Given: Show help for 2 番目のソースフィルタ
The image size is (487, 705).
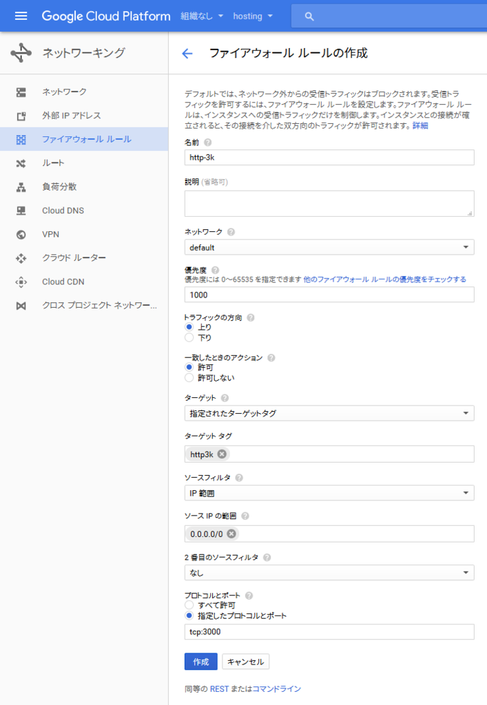Looking at the screenshot, I should 267,558.
